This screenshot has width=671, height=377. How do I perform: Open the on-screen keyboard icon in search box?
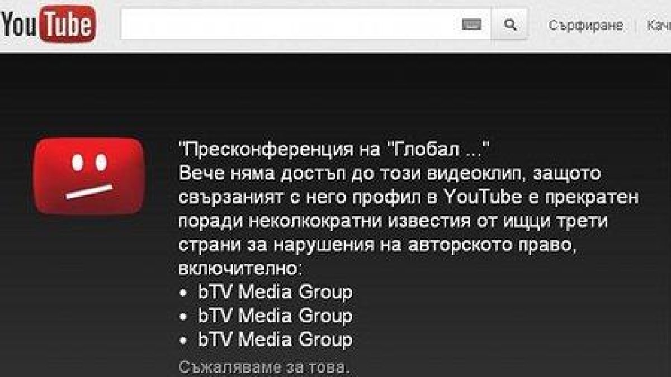[472, 25]
